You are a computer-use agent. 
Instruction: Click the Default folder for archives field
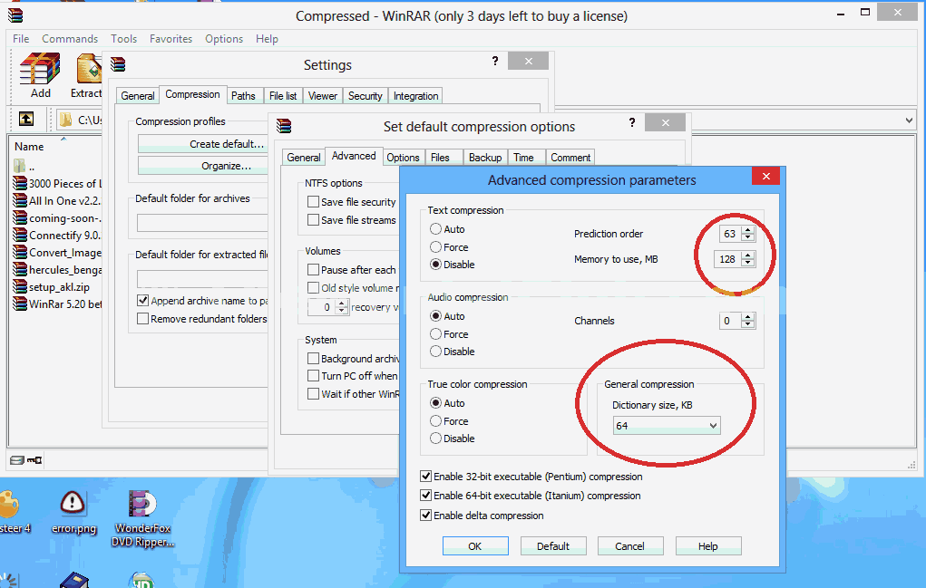point(202,222)
